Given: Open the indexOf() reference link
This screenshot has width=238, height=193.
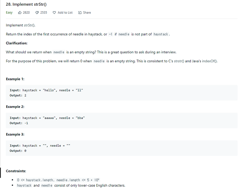Looking at the screenshot, I should click(209, 61).
